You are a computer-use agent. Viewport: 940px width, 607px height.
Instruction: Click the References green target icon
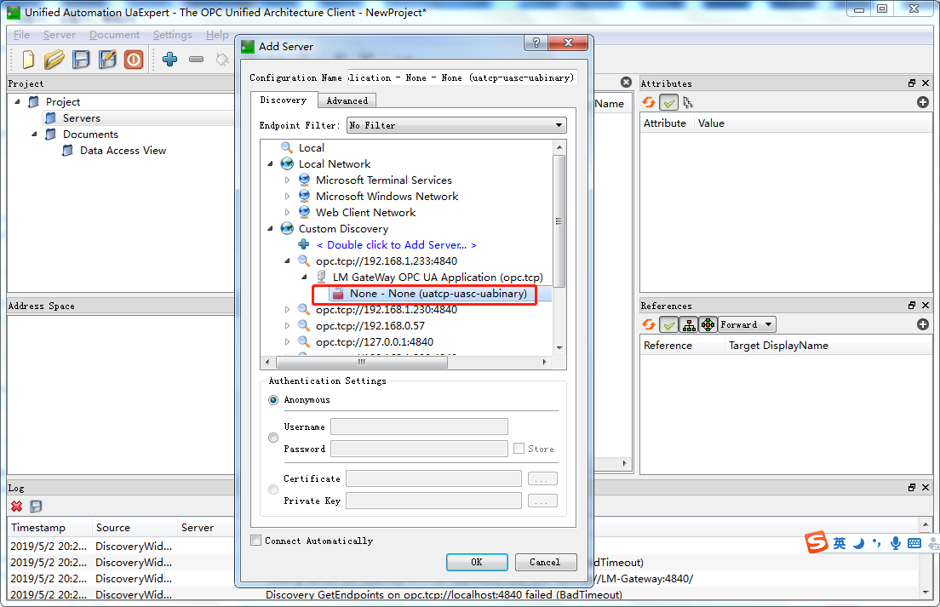(708, 324)
